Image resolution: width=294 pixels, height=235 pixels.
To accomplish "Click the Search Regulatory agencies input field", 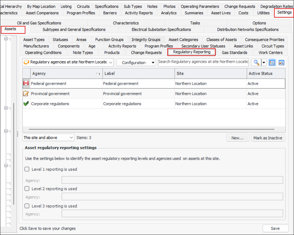I will tap(203, 62).
